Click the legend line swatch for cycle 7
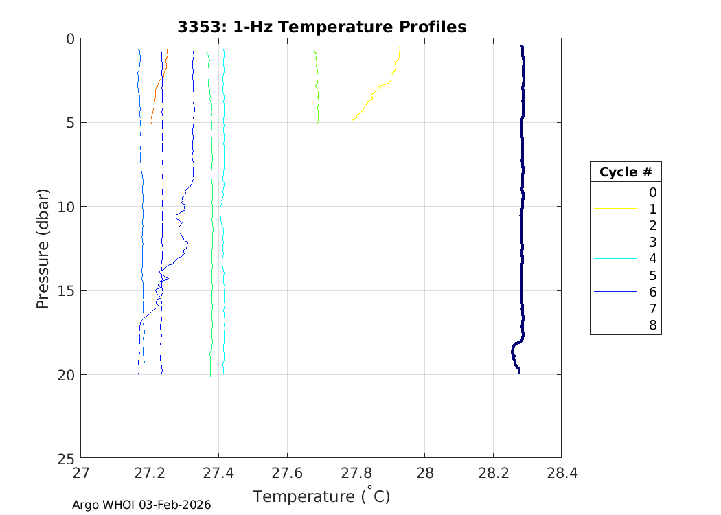This screenshot has width=721, height=515. pyautogui.click(x=615, y=309)
